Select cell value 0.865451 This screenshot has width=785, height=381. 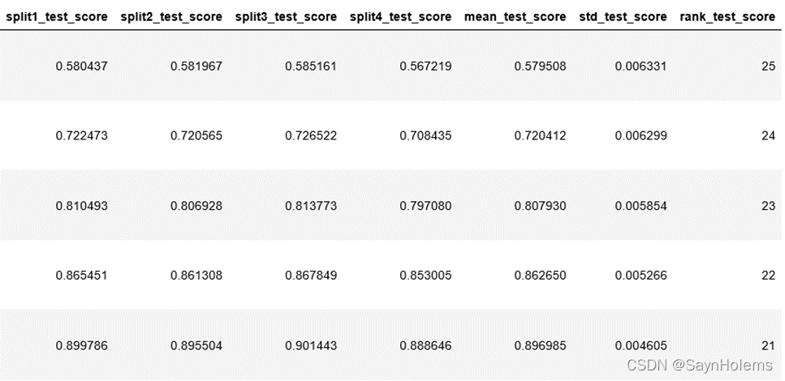point(82,276)
